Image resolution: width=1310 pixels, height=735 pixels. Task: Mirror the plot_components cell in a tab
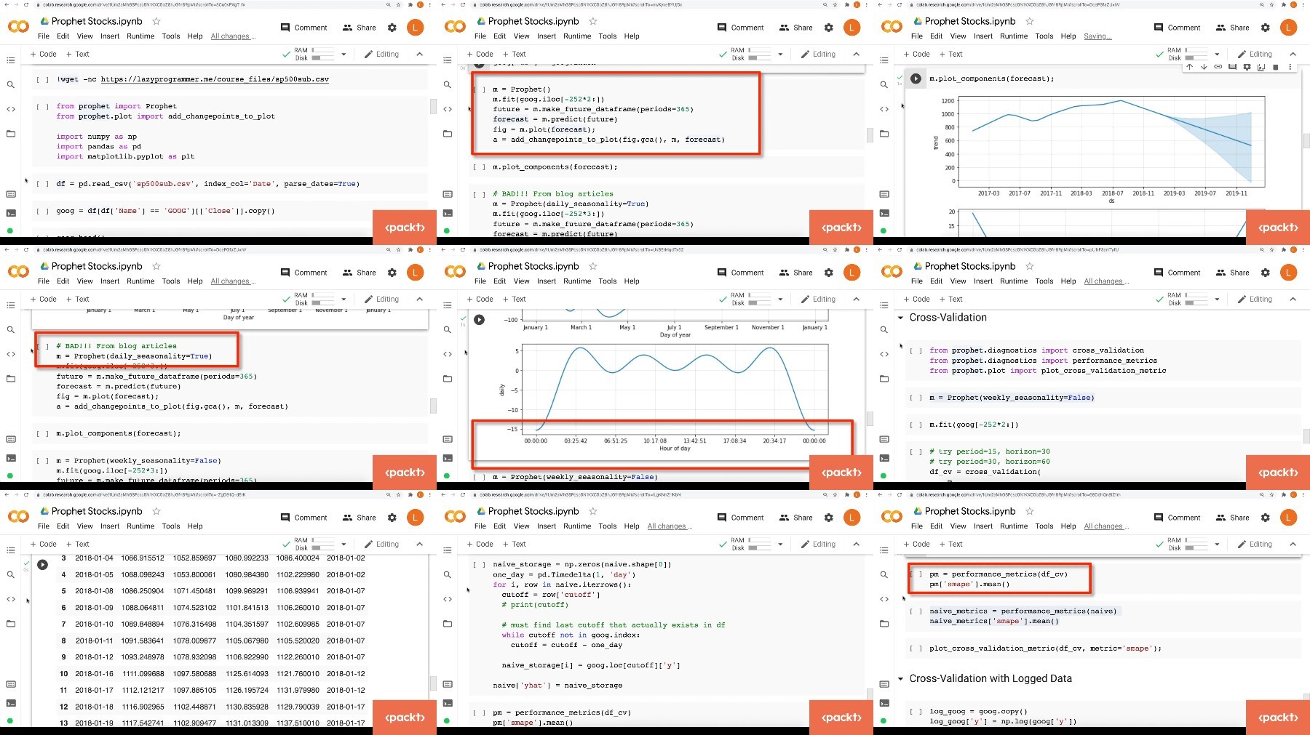pos(1261,67)
